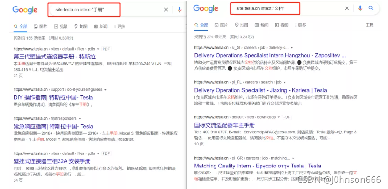Open 工具 search tools in right window
The height and width of the screenshot is (189, 388).
[370, 25]
